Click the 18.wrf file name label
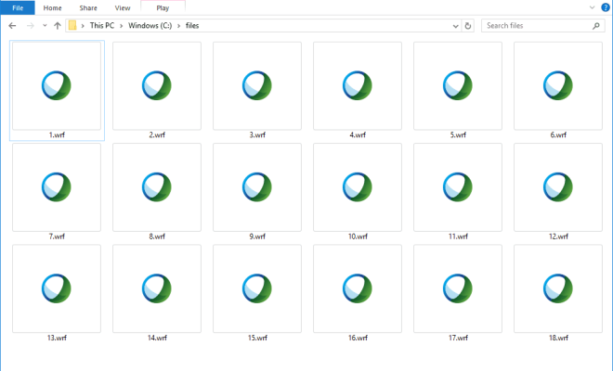Image resolution: width=613 pixels, height=371 pixels. coord(558,338)
